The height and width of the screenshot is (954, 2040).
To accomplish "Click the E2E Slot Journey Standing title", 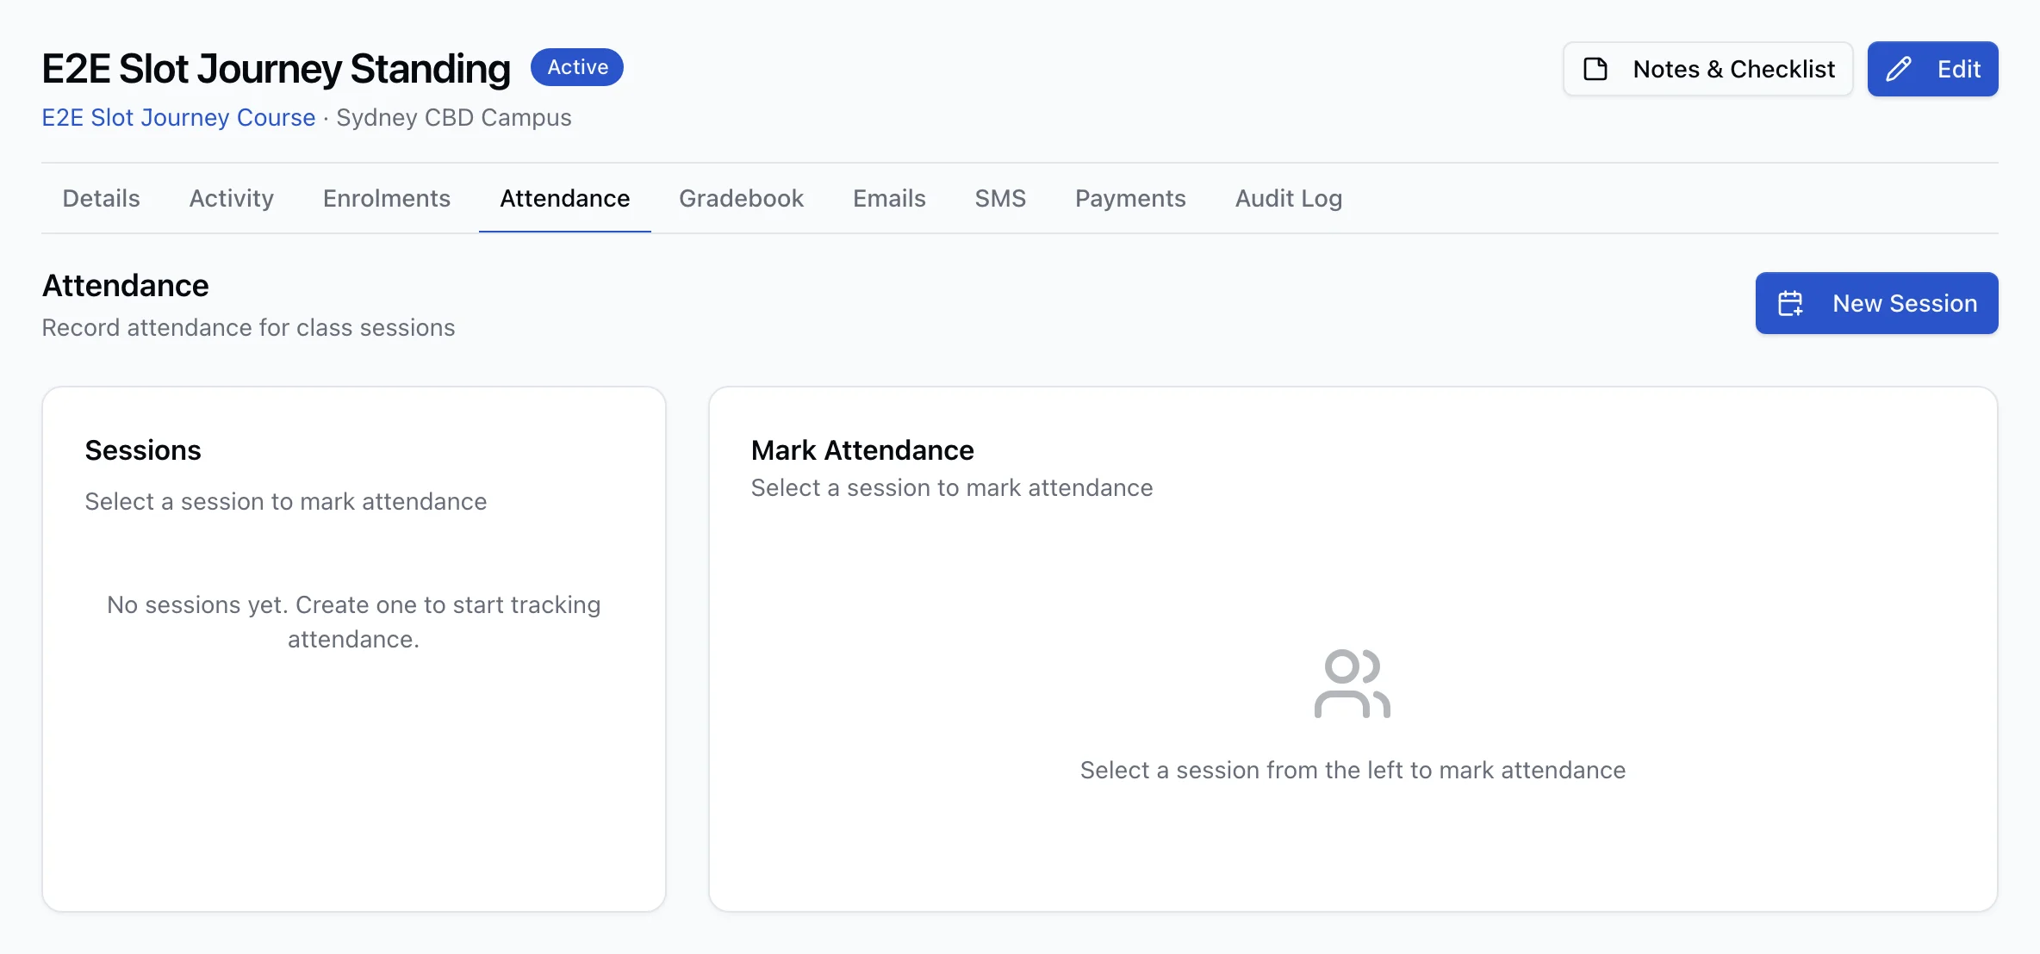I will coord(276,69).
